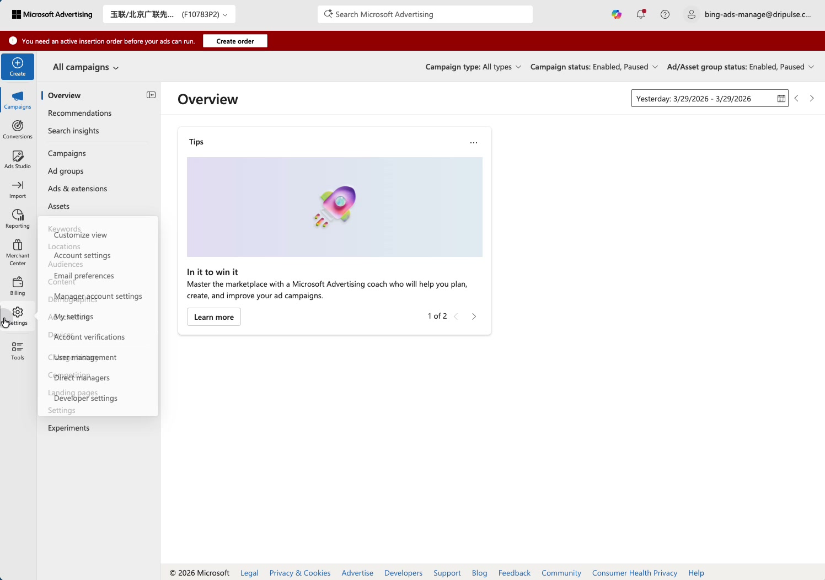Viewport: 825px width, 580px height.
Task: Open the account selector dropdown
Action: click(169, 14)
